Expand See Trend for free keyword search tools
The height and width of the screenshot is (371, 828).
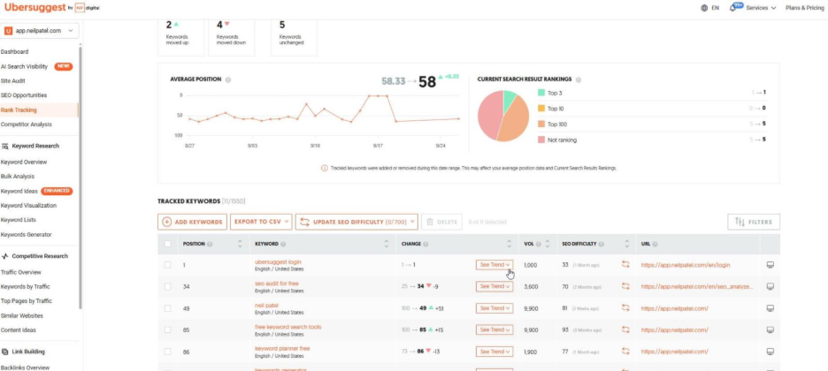pyautogui.click(x=494, y=329)
